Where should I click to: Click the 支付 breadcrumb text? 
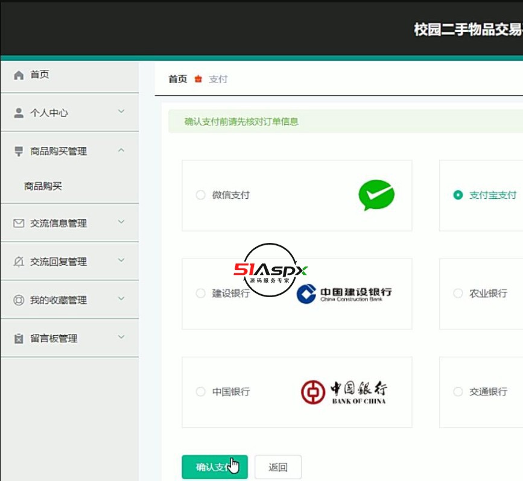click(218, 79)
